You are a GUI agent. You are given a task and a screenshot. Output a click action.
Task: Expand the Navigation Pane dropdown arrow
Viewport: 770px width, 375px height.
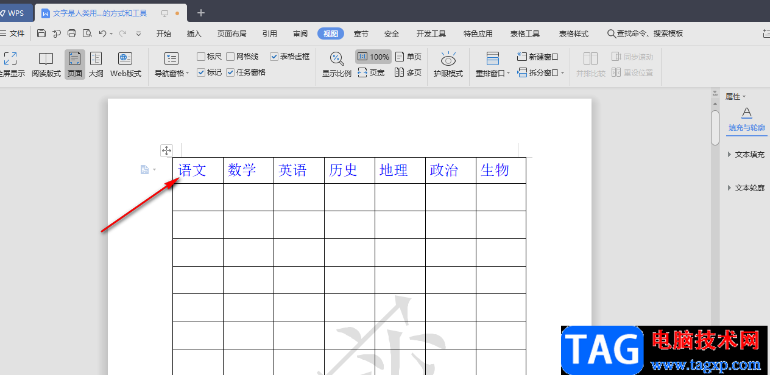click(188, 73)
